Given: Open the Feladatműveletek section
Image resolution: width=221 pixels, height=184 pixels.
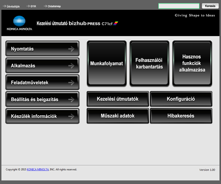Looking at the screenshot, I should coord(42,82).
